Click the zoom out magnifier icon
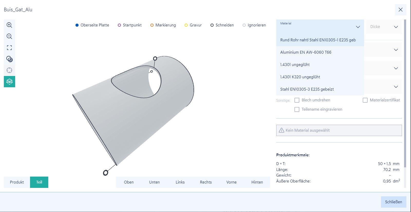Image resolution: width=411 pixels, height=212 pixels. click(x=9, y=36)
